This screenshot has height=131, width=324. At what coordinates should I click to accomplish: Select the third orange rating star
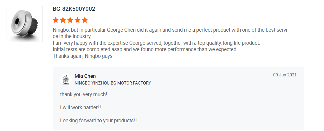(70, 20)
